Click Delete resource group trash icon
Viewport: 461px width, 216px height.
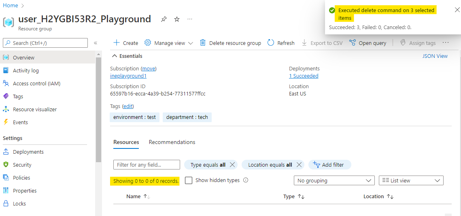[x=203, y=43]
